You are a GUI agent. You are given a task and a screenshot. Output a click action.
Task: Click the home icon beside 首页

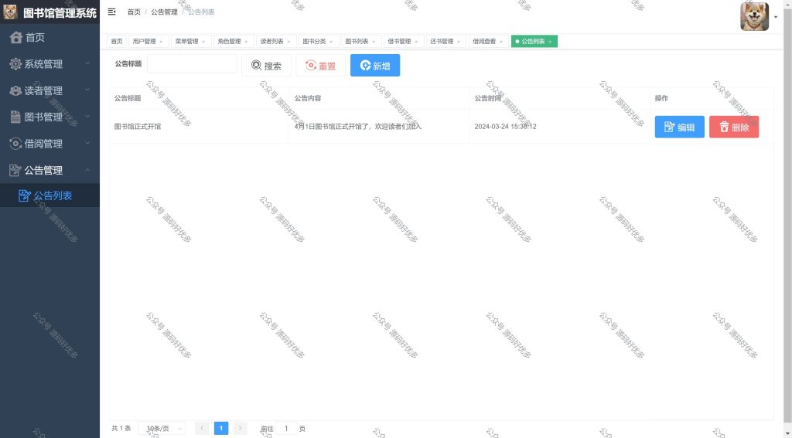[x=16, y=37]
